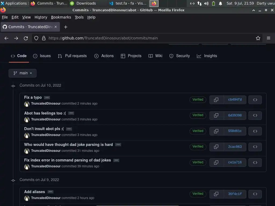Browse repository at commit 6d39398
This screenshot has width=275, height=206.
(255, 115)
